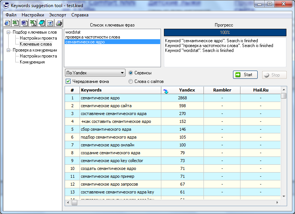This screenshot has height=214, width=295.
Task: Click the Internet Explorer HTML export icon
Action: 7,23
